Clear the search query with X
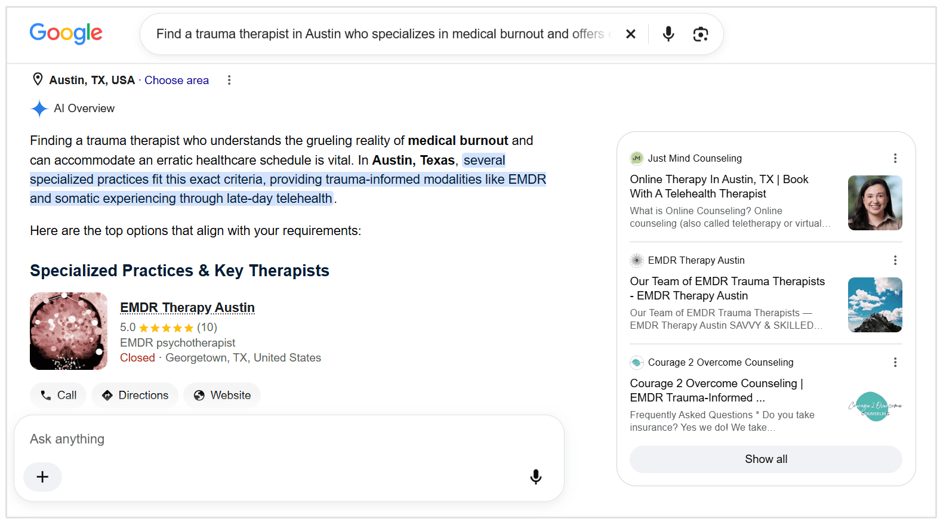The width and height of the screenshot is (943, 525). pos(630,34)
